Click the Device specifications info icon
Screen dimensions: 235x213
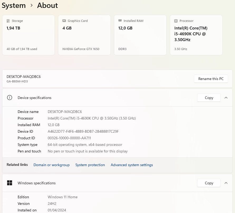(9, 98)
